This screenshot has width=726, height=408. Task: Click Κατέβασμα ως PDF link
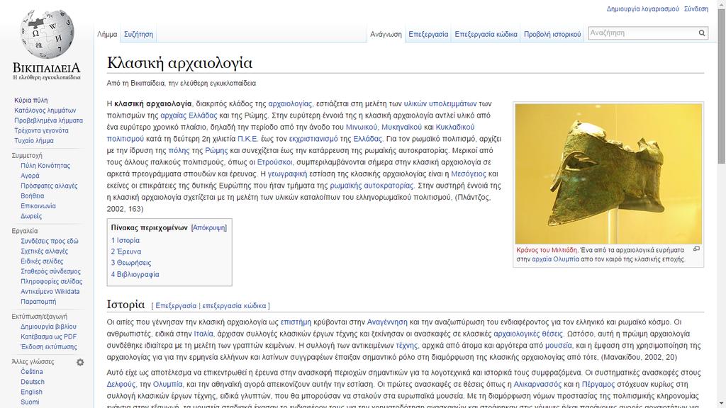49,336
